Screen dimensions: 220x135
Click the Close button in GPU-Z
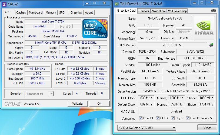click(x=207, y=127)
